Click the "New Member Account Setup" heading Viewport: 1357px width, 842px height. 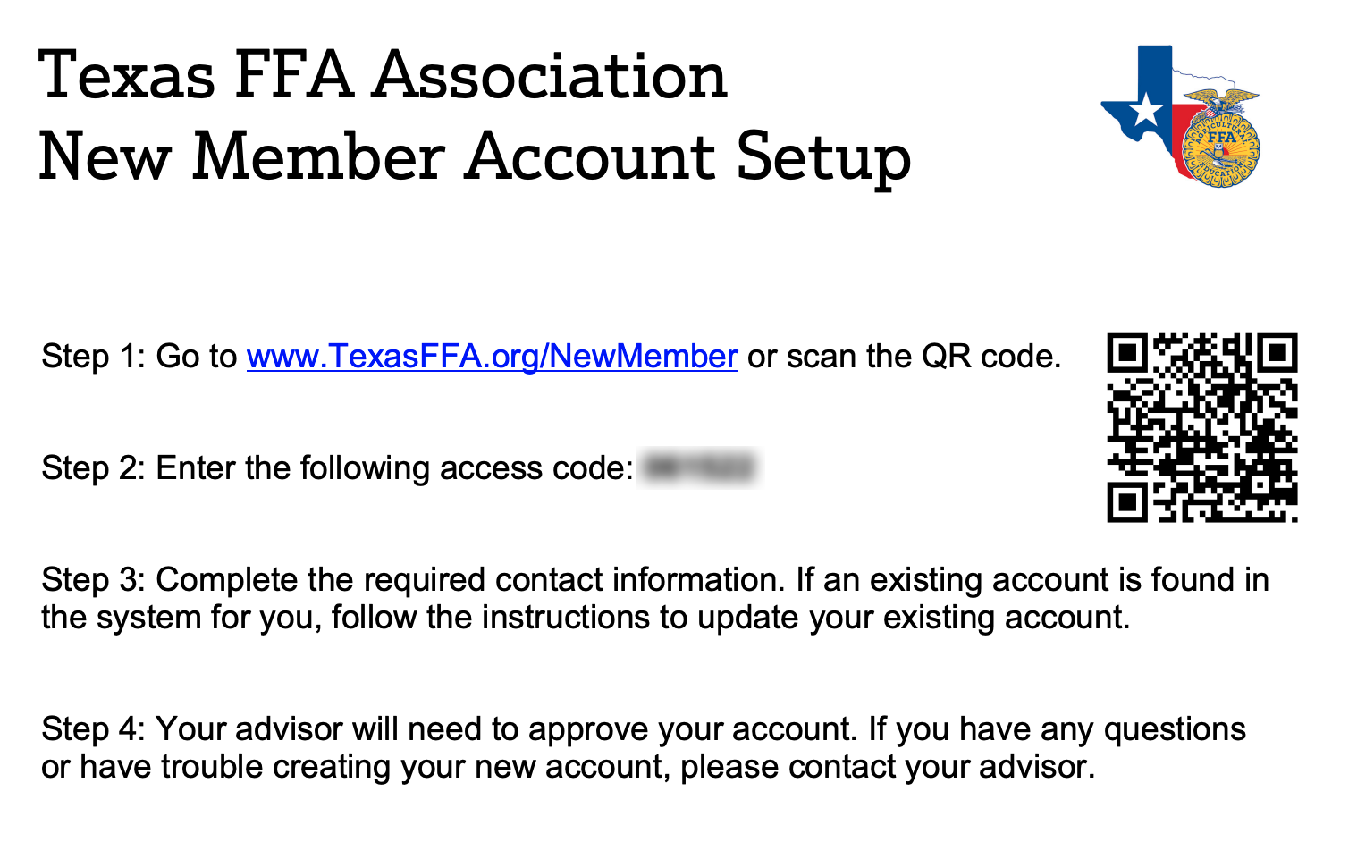[475, 156]
